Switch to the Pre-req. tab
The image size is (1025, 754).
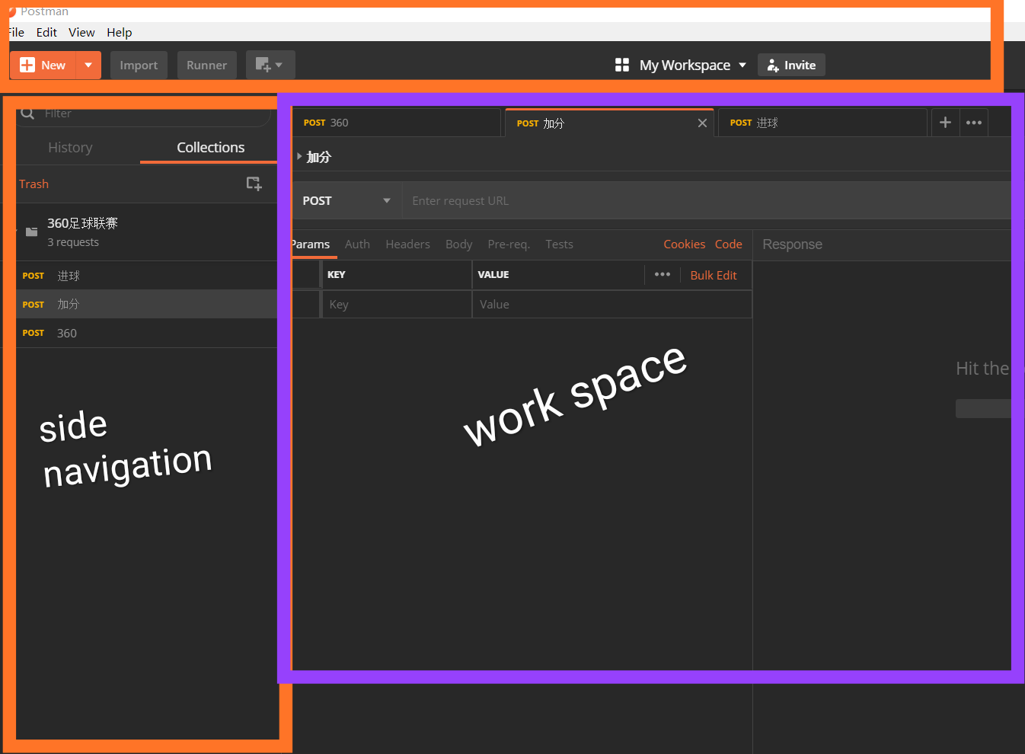(x=509, y=244)
